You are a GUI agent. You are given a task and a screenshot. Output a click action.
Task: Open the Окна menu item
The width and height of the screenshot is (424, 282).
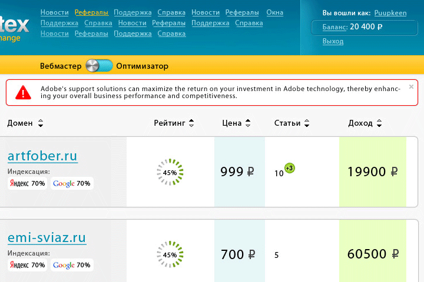click(275, 12)
